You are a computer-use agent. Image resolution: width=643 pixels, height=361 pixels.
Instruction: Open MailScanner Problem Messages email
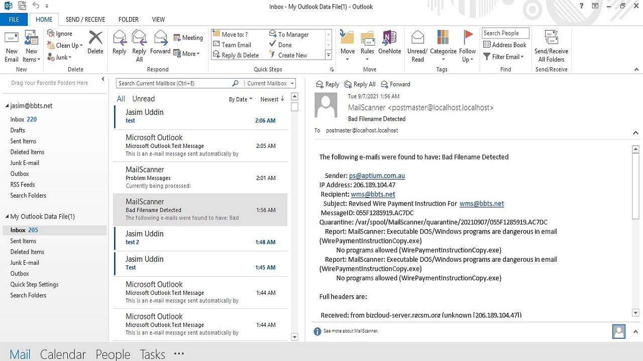200,177
